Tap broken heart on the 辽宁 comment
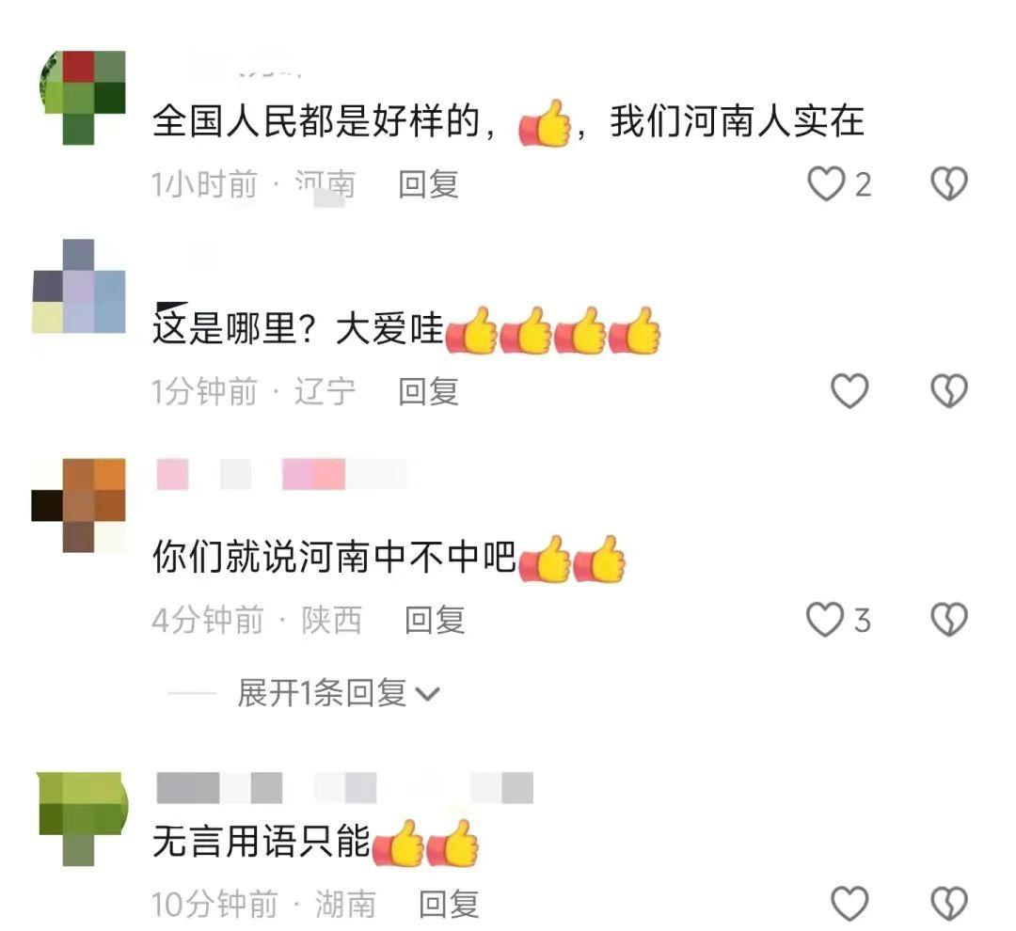The height and width of the screenshot is (931, 1016). (949, 390)
